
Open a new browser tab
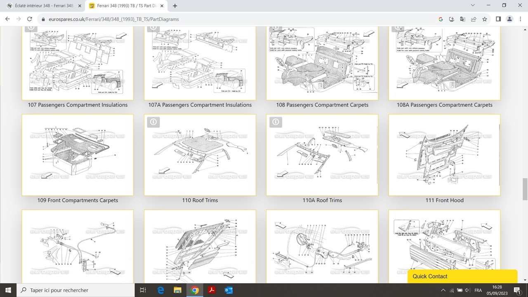tap(175, 6)
